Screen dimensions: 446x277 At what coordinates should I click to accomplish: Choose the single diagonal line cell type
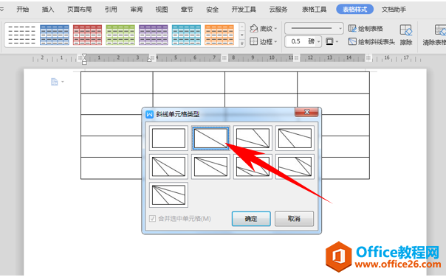pyautogui.click(x=210, y=138)
